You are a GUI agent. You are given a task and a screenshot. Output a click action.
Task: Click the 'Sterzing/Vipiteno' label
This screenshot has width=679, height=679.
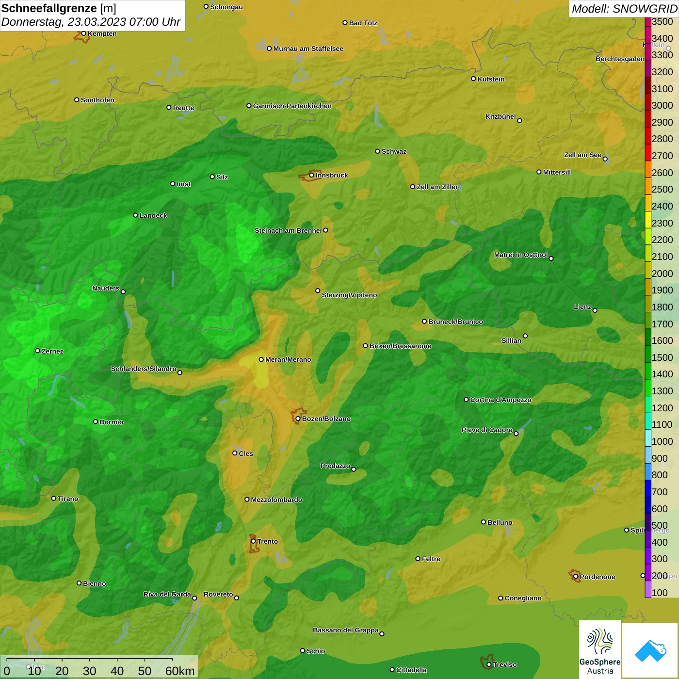[349, 295]
